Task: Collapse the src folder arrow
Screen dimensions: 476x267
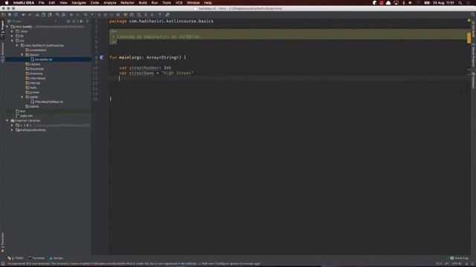Action: [x=12, y=41]
